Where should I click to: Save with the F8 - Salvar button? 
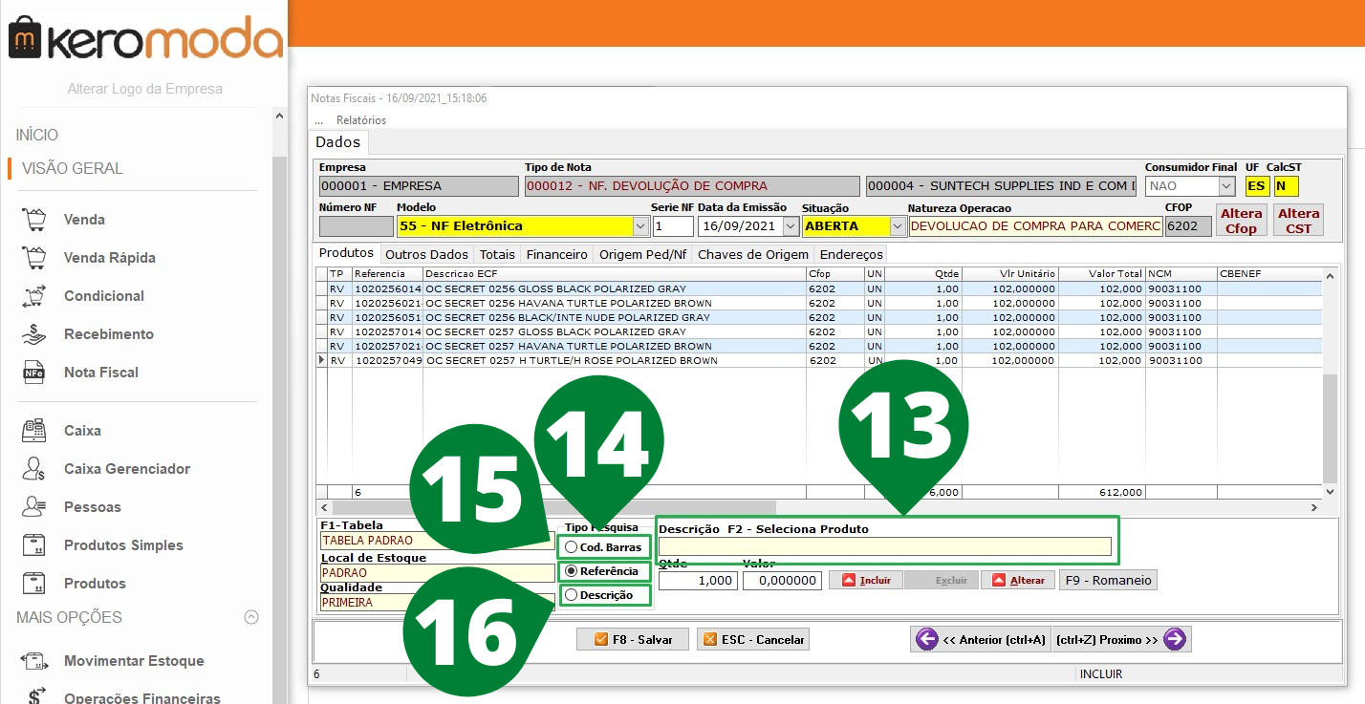(x=633, y=639)
